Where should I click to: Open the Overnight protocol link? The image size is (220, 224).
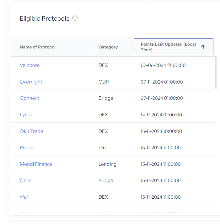tap(31, 82)
